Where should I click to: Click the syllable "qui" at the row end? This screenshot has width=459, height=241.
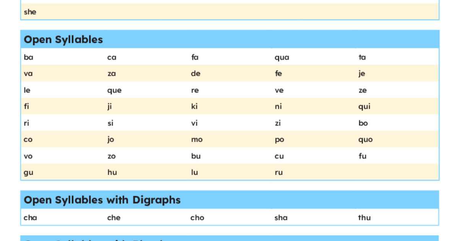coord(365,106)
